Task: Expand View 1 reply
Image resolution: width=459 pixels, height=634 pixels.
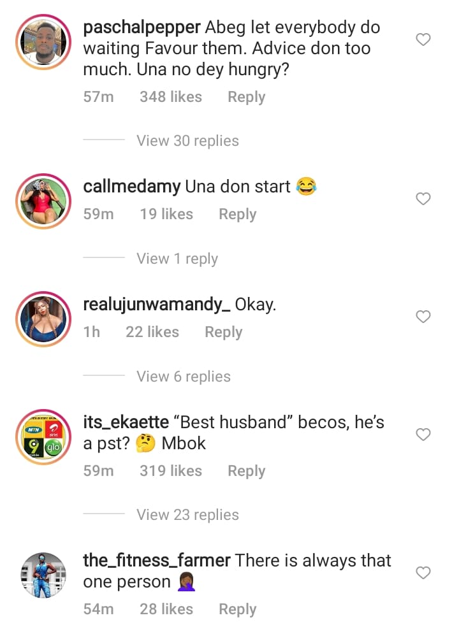Action: click(177, 259)
